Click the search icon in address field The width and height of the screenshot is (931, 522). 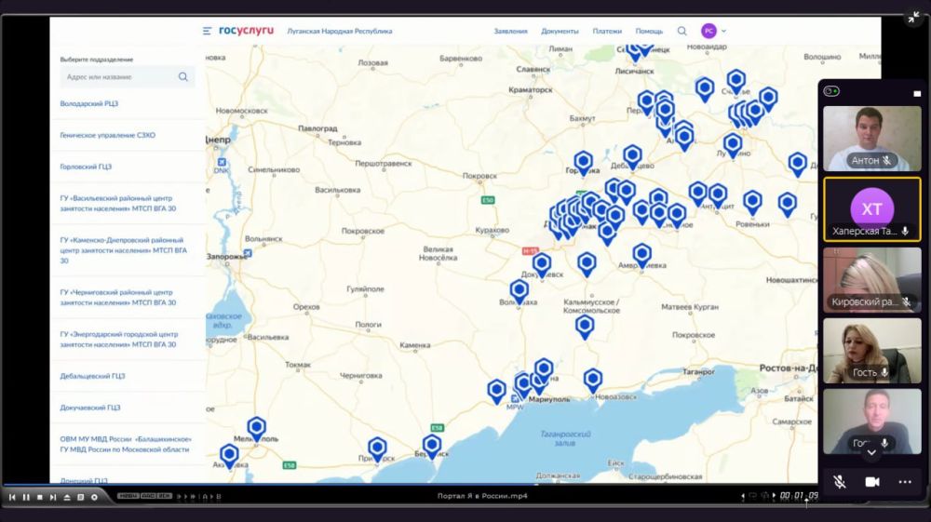pos(183,77)
